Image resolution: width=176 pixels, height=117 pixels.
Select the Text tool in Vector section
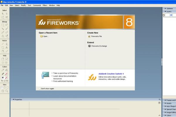6,47
